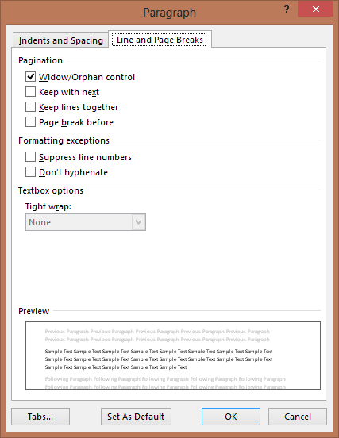Enable Suppress line numbers checkbox

click(30, 156)
